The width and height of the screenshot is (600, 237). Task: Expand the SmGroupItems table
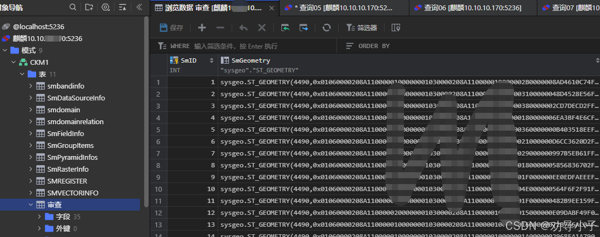[x=31, y=145]
